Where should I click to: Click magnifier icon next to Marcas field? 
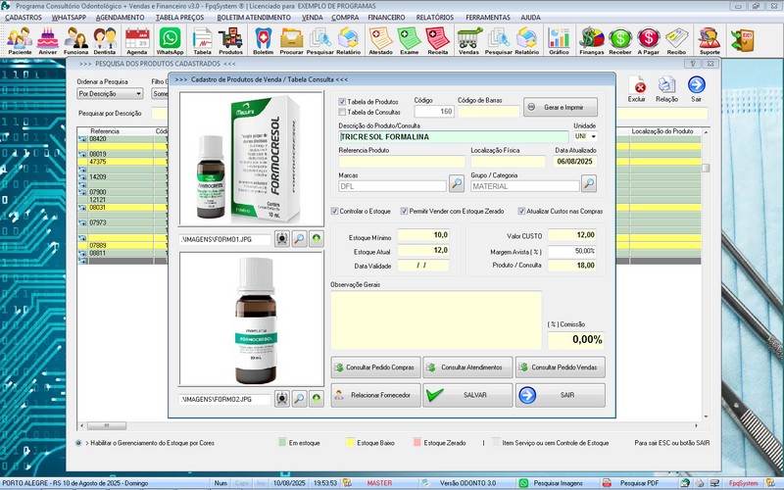click(x=457, y=183)
